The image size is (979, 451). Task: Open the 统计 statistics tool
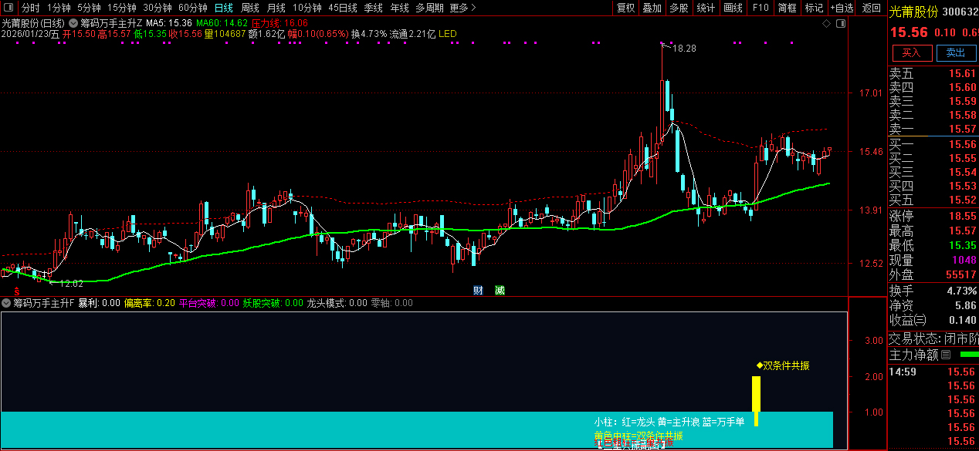[706, 8]
